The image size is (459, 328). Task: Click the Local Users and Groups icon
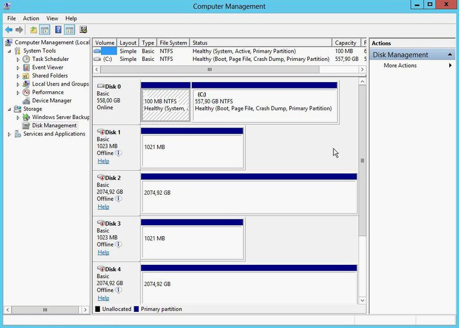click(x=26, y=84)
